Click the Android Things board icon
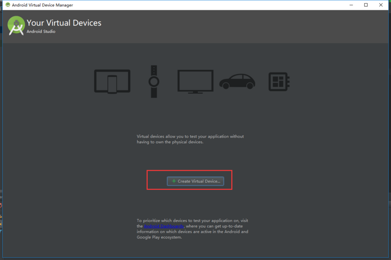 279,81
